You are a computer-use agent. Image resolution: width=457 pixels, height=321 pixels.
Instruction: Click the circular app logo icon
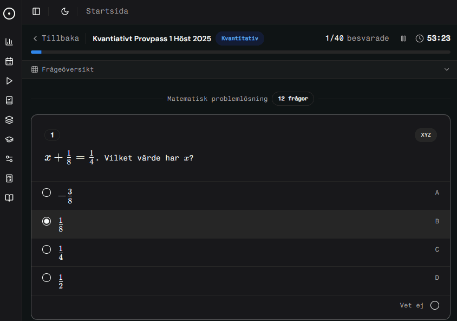(x=9, y=14)
